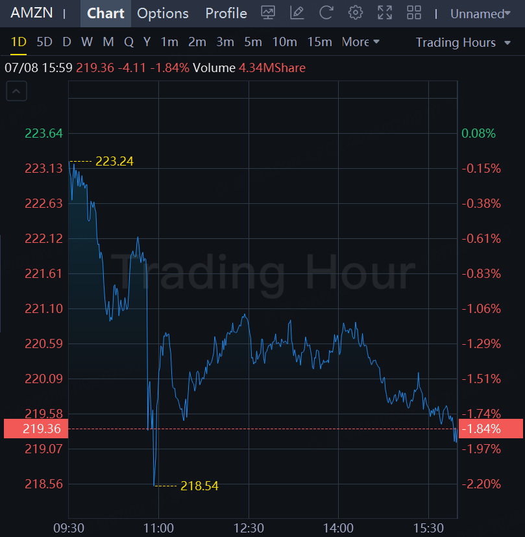525x537 pixels.
Task: Open the Profile tab
Action: click(226, 14)
